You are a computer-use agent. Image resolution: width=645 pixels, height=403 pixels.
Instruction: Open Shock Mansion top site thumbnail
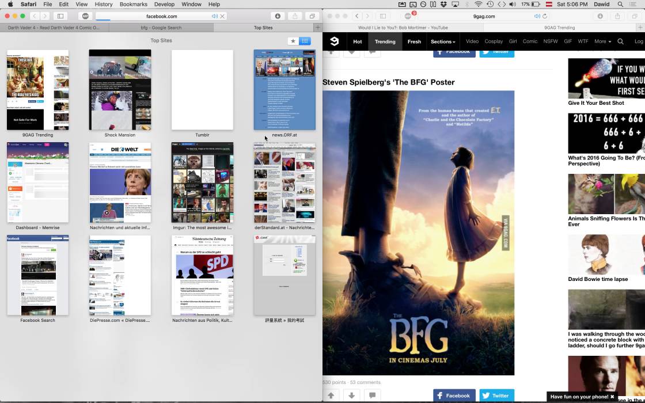[x=120, y=90]
